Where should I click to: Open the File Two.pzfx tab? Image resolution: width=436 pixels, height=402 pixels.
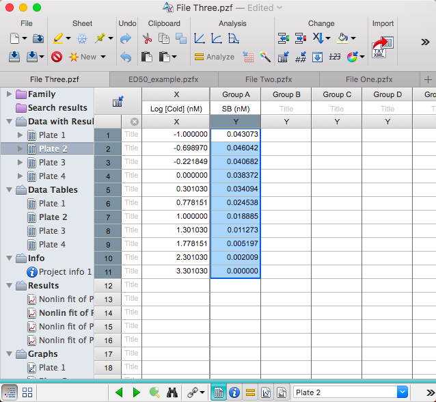pyautogui.click(x=268, y=79)
